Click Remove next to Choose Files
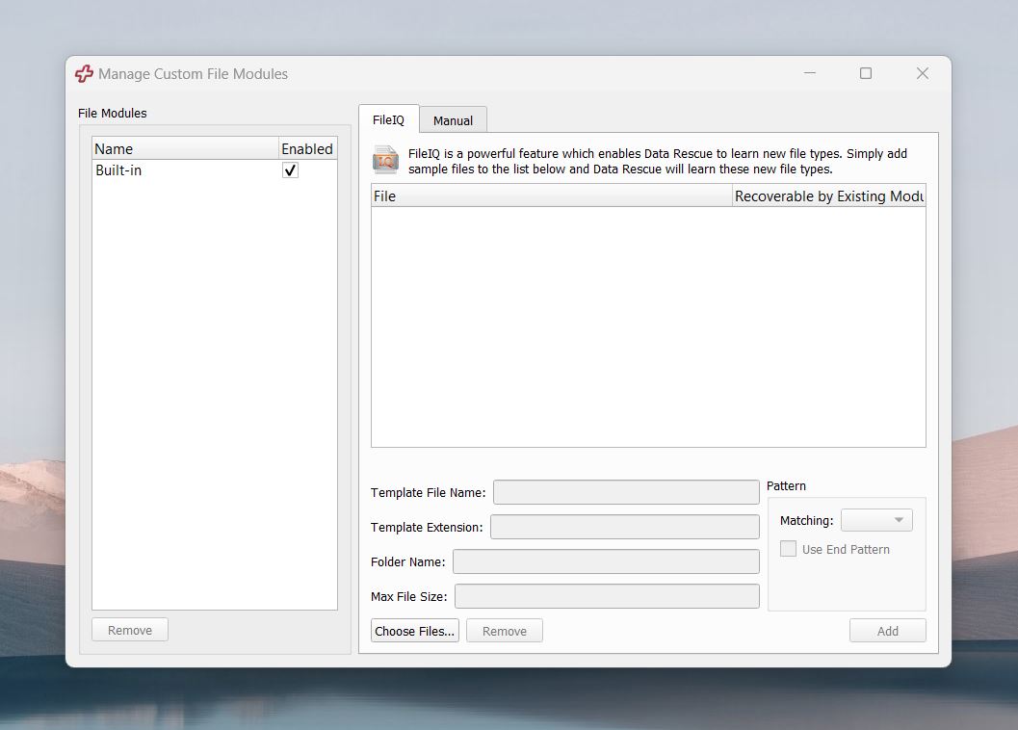The width and height of the screenshot is (1018, 730). pos(505,631)
